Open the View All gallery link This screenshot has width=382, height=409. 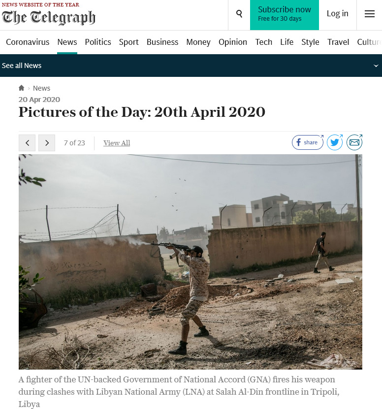tap(117, 143)
